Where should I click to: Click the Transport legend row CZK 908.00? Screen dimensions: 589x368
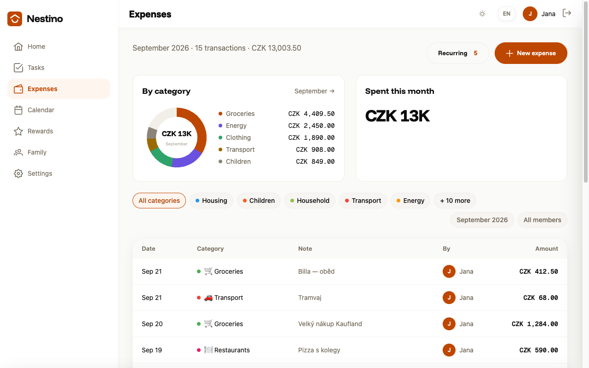pos(277,149)
